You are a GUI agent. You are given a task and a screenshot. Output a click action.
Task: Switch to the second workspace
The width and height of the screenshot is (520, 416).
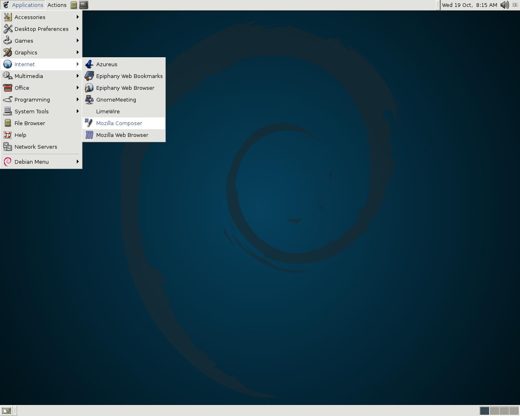[x=494, y=411]
